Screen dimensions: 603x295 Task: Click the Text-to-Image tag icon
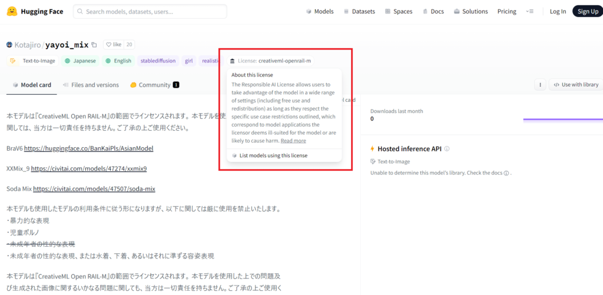pos(13,61)
